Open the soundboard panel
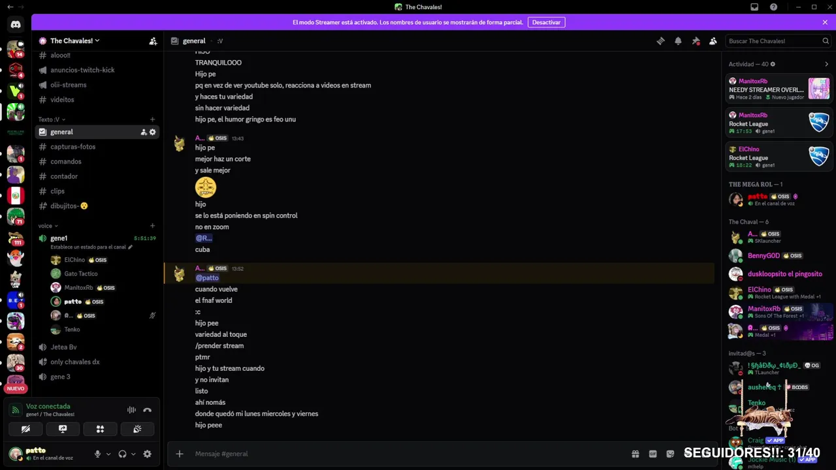The height and width of the screenshot is (470, 836). click(137, 429)
